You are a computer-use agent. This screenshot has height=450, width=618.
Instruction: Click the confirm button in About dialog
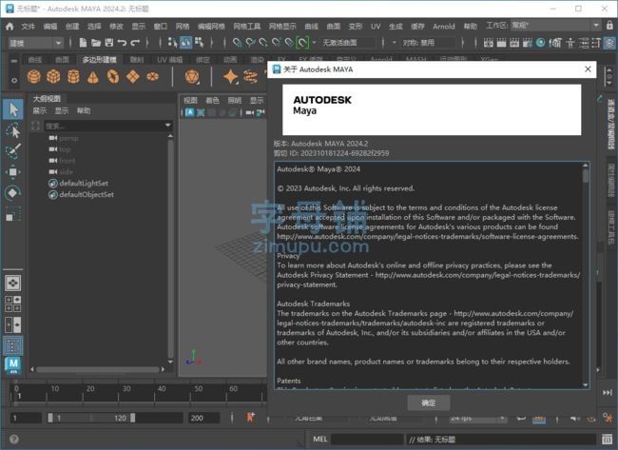[428, 402]
